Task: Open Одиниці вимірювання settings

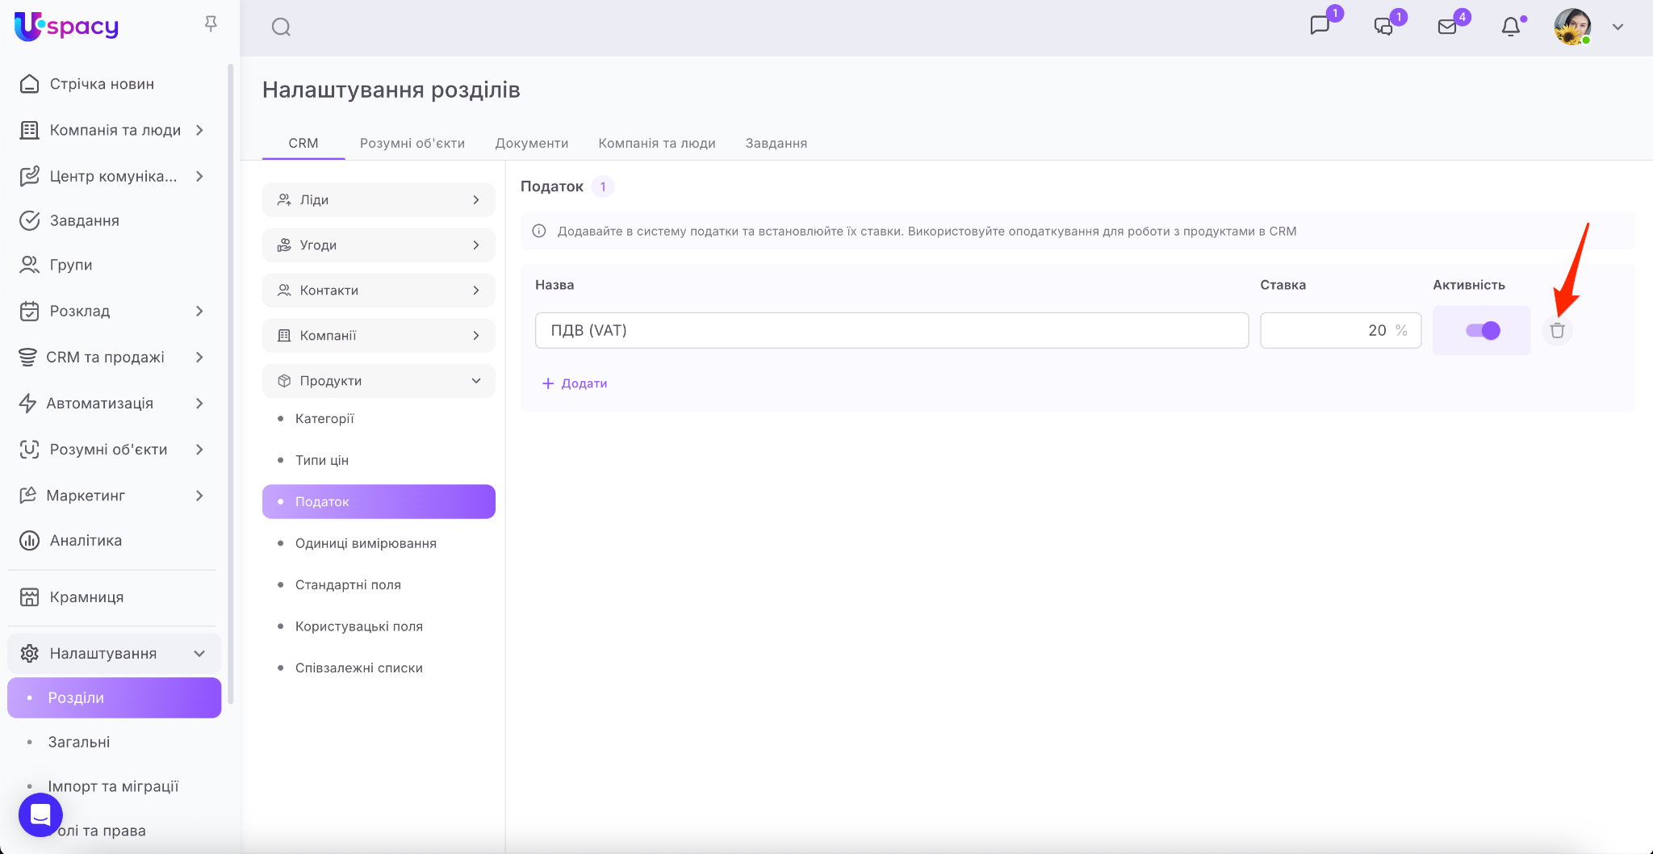Action: tap(366, 543)
